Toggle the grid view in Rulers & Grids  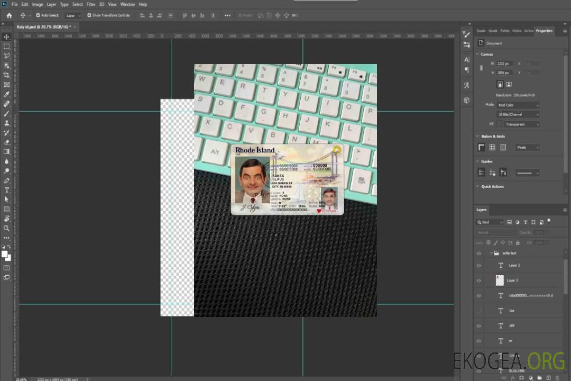pyautogui.click(x=492, y=147)
